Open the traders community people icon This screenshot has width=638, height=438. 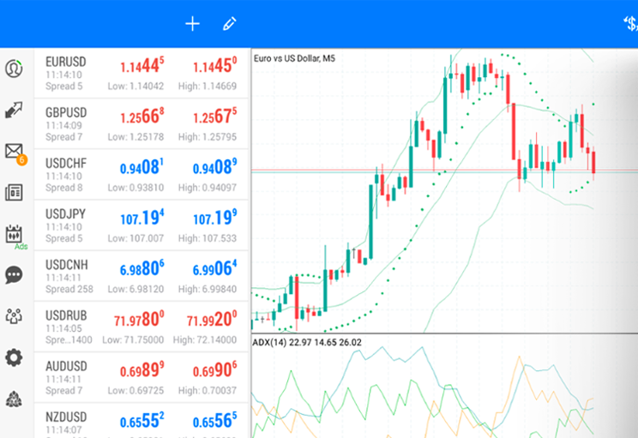pyautogui.click(x=14, y=316)
